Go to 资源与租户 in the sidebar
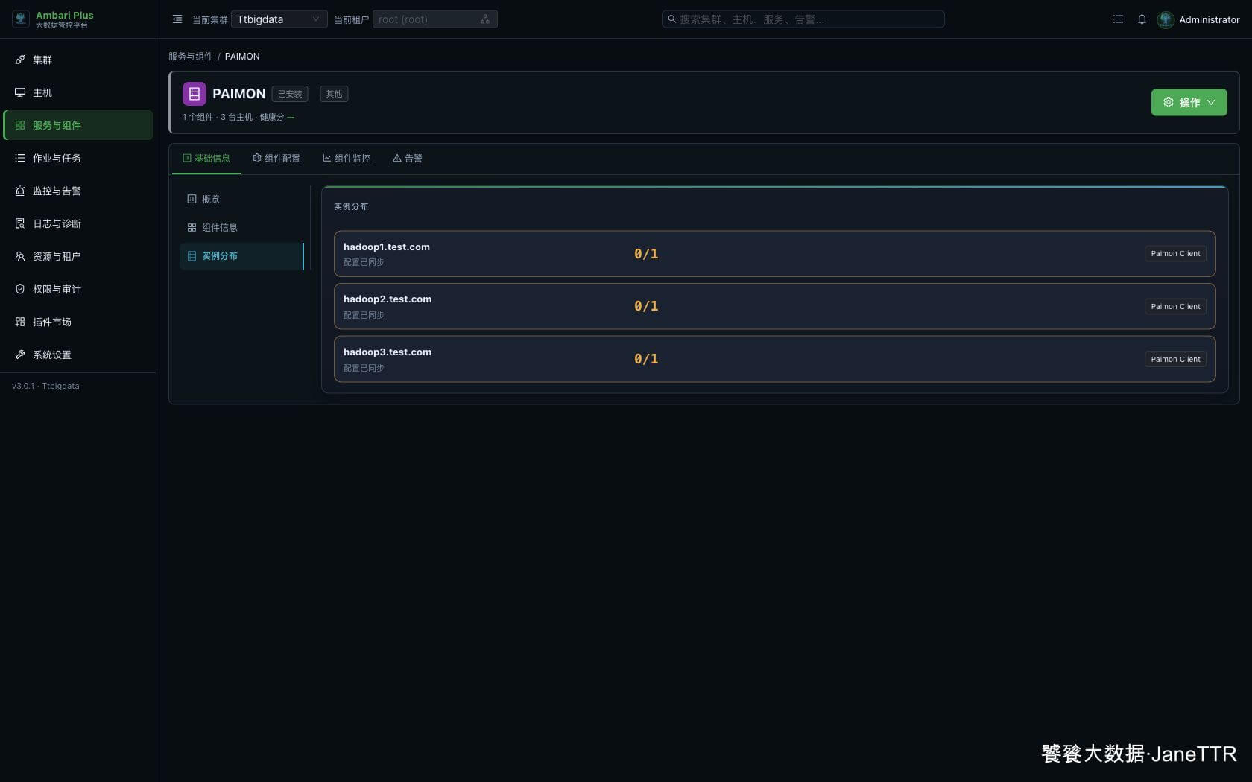The height and width of the screenshot is (782, 1252). click(78, 256)
